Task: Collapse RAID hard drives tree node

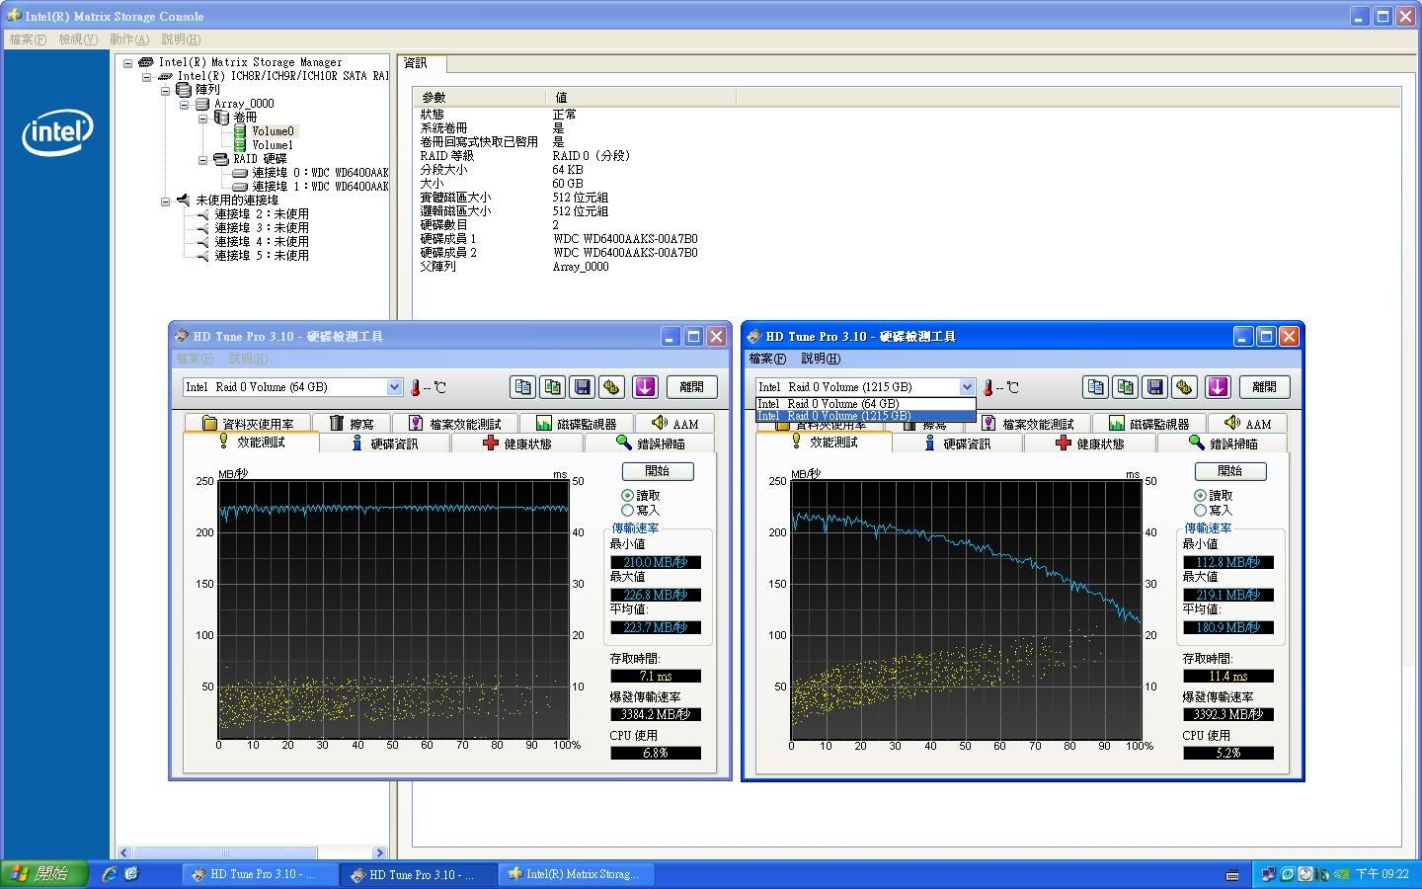Action: pos(202,159)
